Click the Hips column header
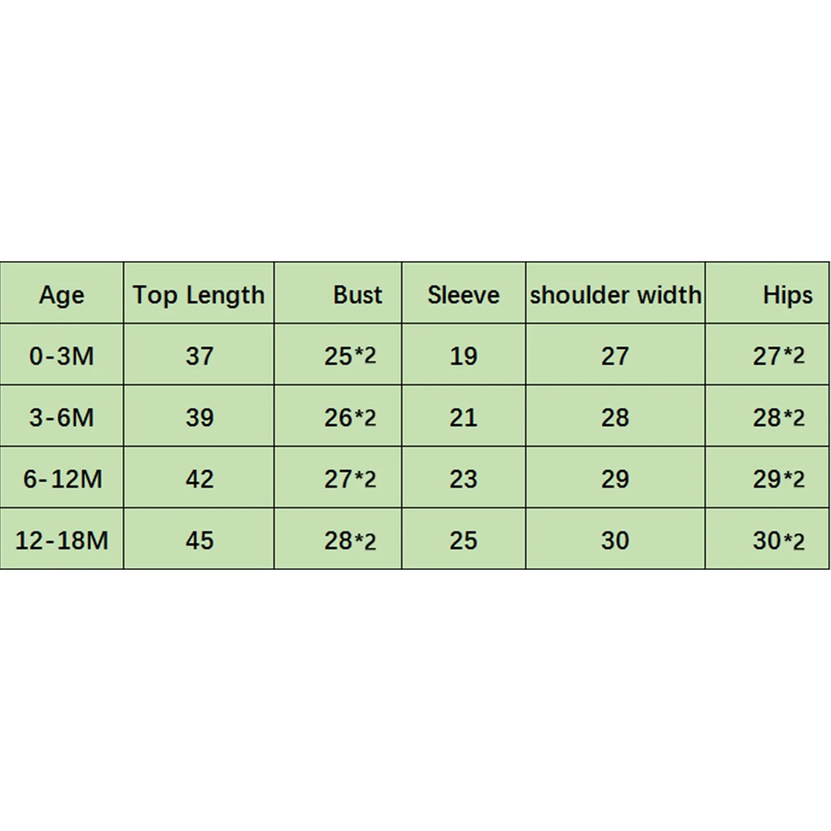The height and width of the screenshot is (831, 831). tap(787, 295)
